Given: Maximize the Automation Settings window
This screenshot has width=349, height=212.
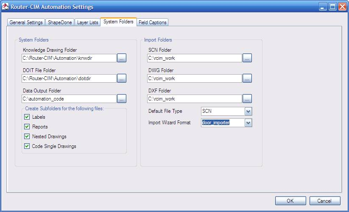Looking at the screenshot, I should click(332, 7).
